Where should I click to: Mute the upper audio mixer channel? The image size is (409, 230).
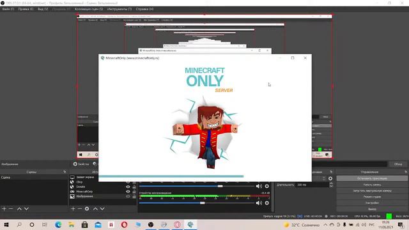point(259,186)
